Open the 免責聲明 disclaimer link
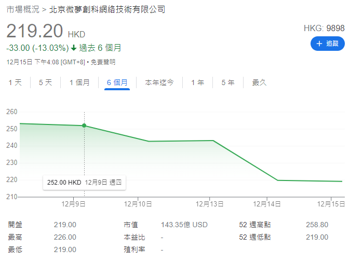 tap(103, 62)
